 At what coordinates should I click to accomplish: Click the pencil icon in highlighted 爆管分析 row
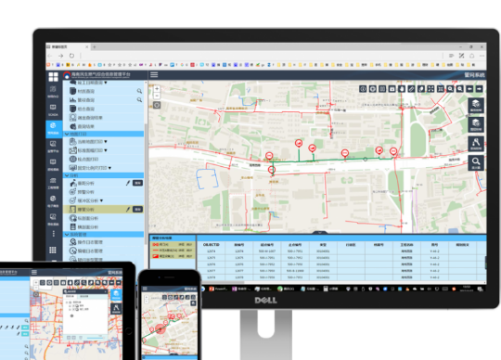click(x=128, y=210)
